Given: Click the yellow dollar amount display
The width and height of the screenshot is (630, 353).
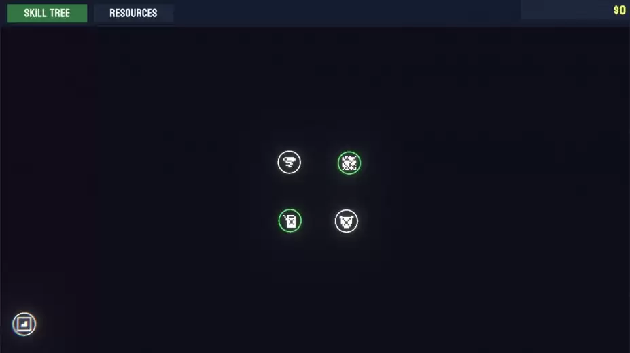Looking at the screenshot, I should (619, 10).
